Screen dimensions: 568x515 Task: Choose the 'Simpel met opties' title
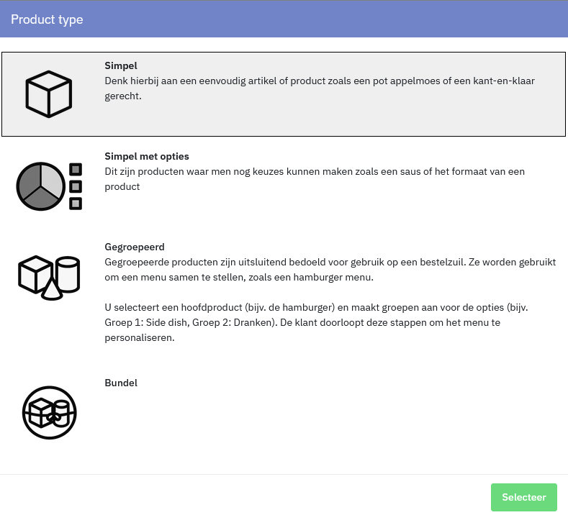[147, 156]
